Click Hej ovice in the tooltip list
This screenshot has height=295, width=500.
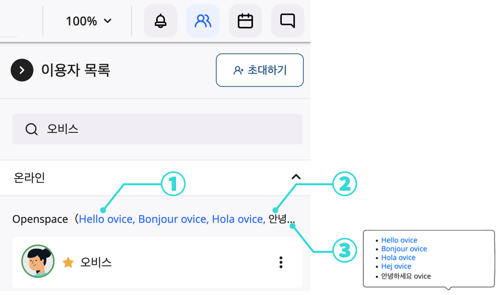[x=396, y=266]
